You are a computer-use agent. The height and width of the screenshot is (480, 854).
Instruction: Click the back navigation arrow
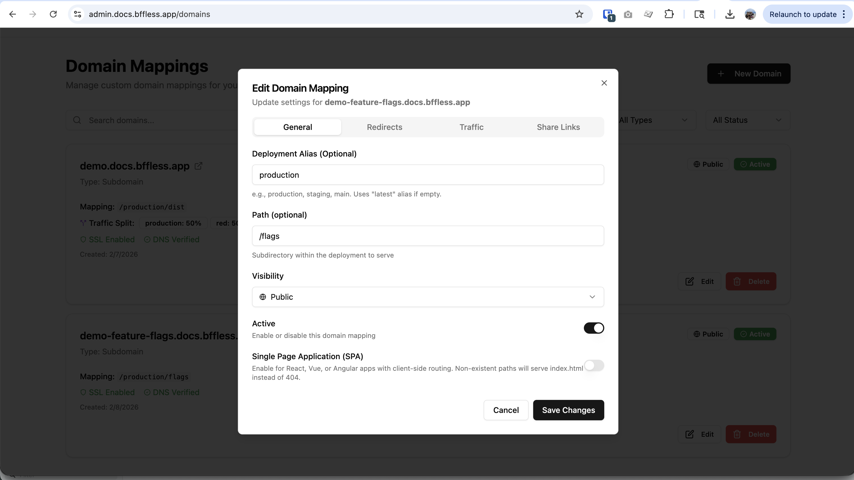[12, 14]
